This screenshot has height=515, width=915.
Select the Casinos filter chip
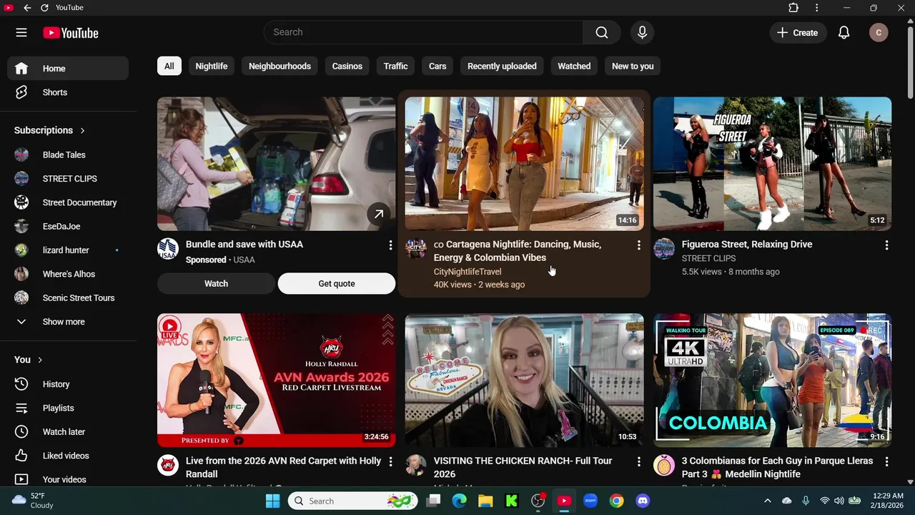[347, 66]
